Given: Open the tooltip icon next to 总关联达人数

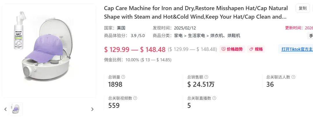Looking at the screenshot, I should click(293, 77).
